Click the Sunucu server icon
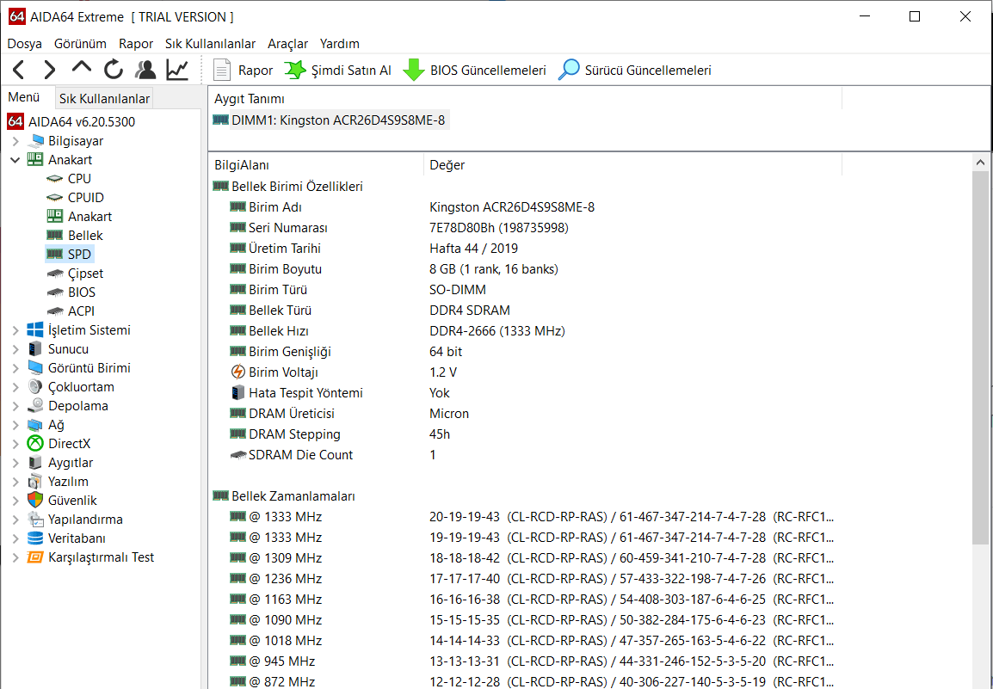This screenshot has height=689, width=993. coord(35,349)
